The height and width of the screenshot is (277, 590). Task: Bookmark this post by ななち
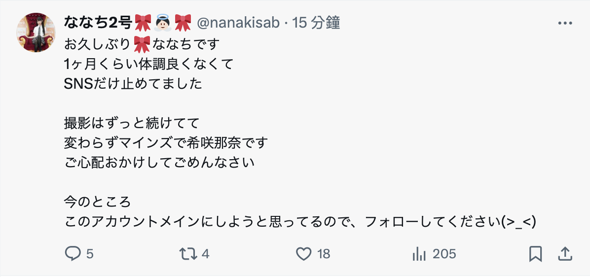(535, 254)
